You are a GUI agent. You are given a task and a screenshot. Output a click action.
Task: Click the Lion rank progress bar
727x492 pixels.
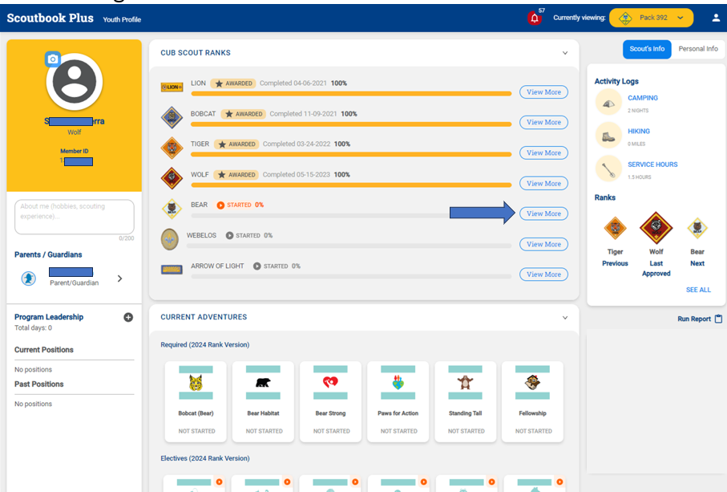pos(351,94)
